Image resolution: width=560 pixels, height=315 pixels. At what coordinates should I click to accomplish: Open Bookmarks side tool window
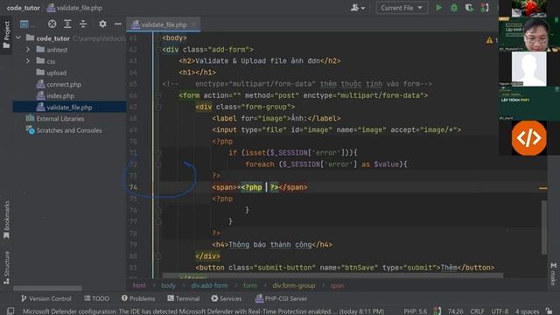coord(6,220)
